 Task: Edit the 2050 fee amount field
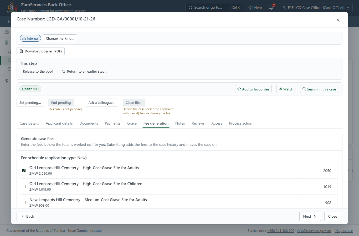(x=317, y=170)
